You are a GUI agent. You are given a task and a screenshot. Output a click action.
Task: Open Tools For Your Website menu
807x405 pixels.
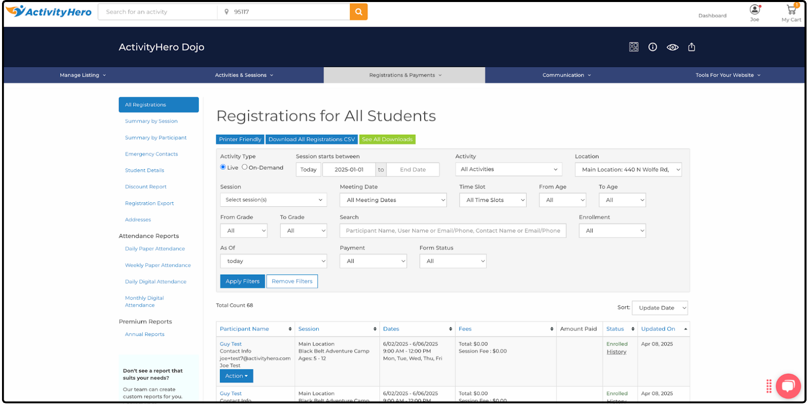point(728,75)
